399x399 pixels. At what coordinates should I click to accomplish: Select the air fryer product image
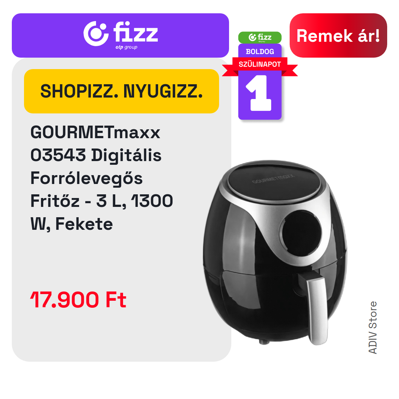coord(275,252)
